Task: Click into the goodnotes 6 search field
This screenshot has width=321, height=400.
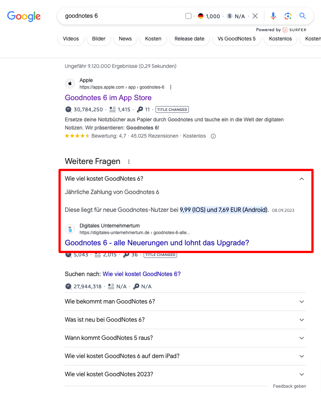Action: coord(122,16)
